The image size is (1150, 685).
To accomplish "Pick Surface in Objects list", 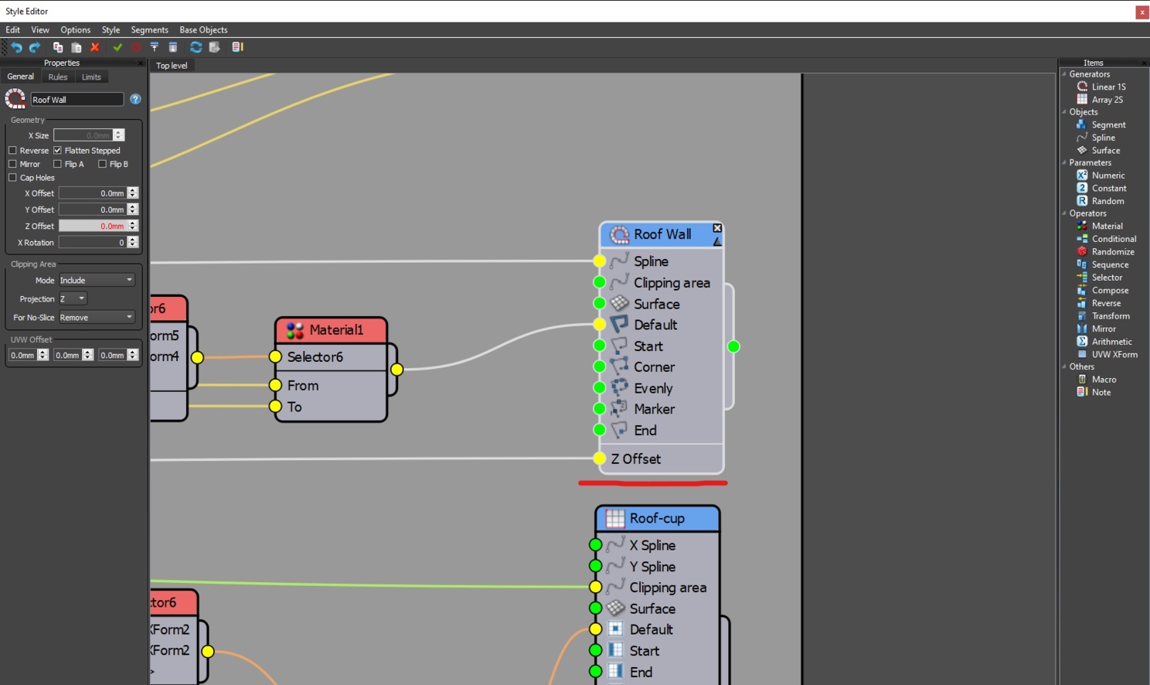I will [x=1098, y=150].
